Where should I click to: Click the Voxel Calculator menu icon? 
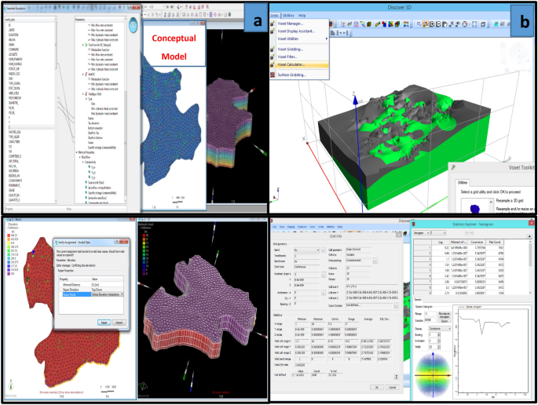pyautogui.click(x=274, y=64)
